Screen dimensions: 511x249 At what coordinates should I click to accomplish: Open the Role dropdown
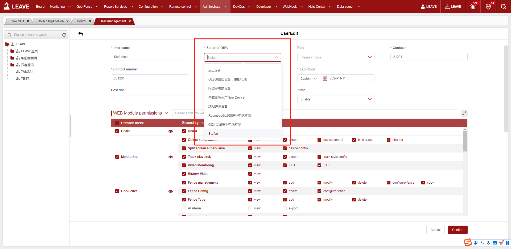[x=336, y=57]
